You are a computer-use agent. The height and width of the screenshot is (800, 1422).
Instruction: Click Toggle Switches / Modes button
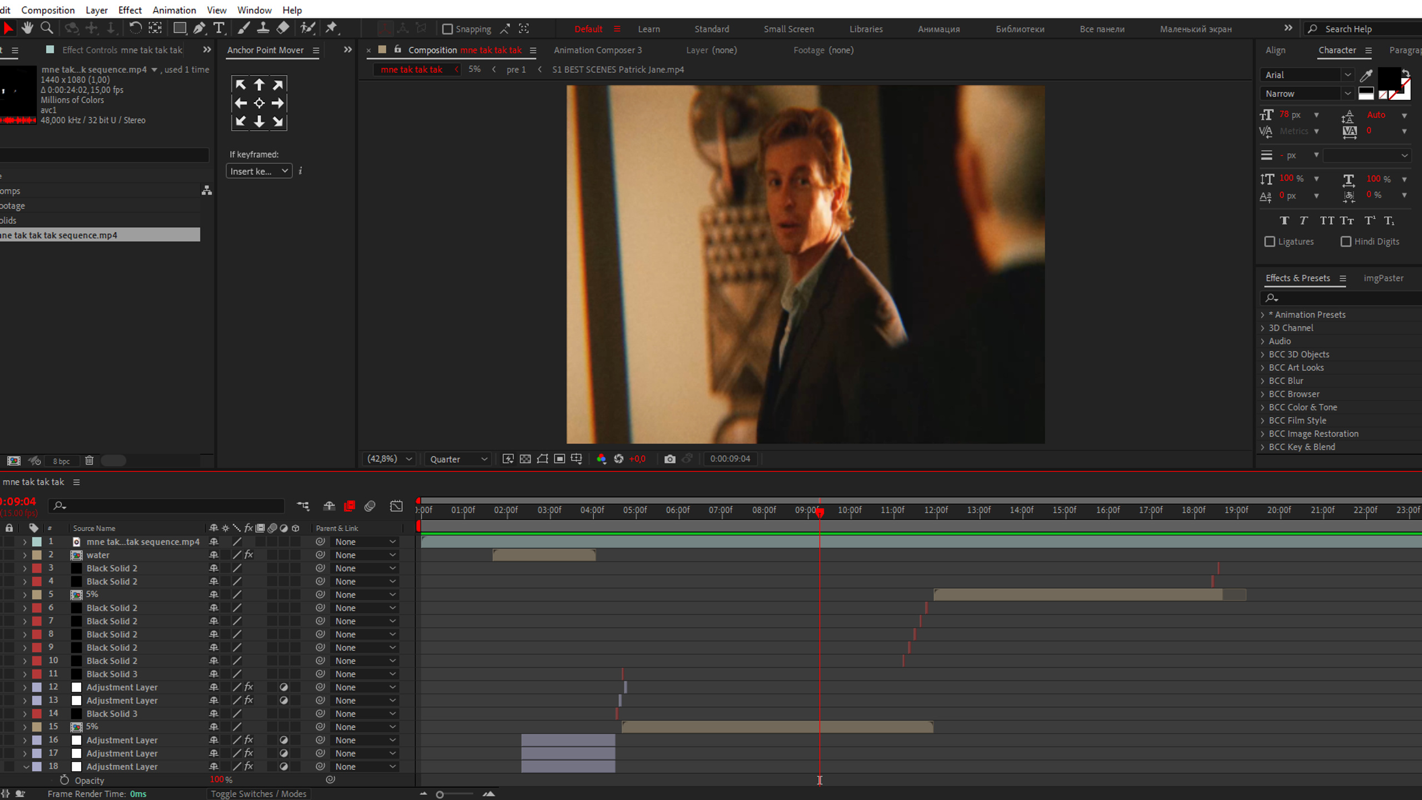click(258, 794)
